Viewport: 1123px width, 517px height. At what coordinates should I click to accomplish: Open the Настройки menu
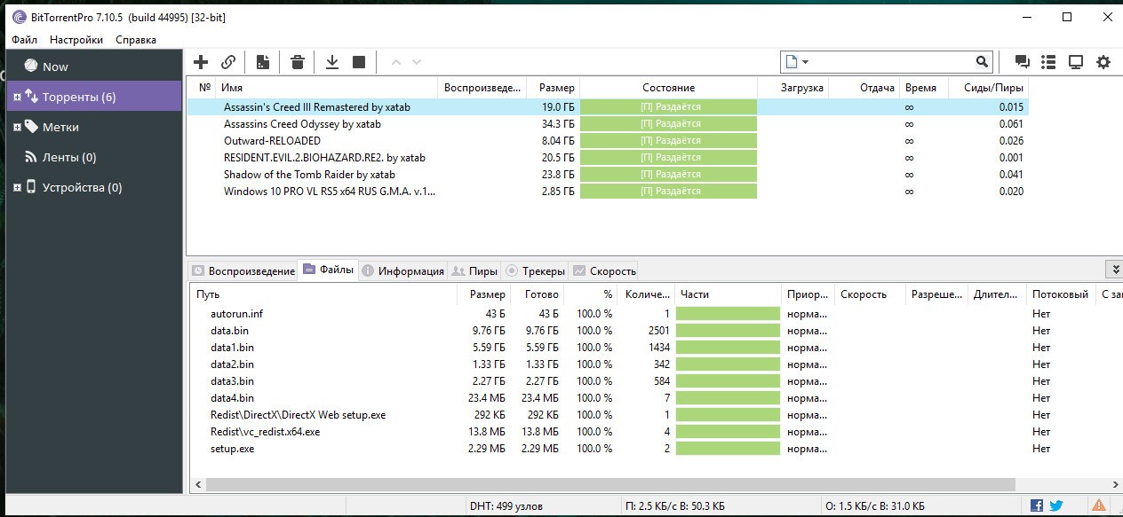(76, 40)
